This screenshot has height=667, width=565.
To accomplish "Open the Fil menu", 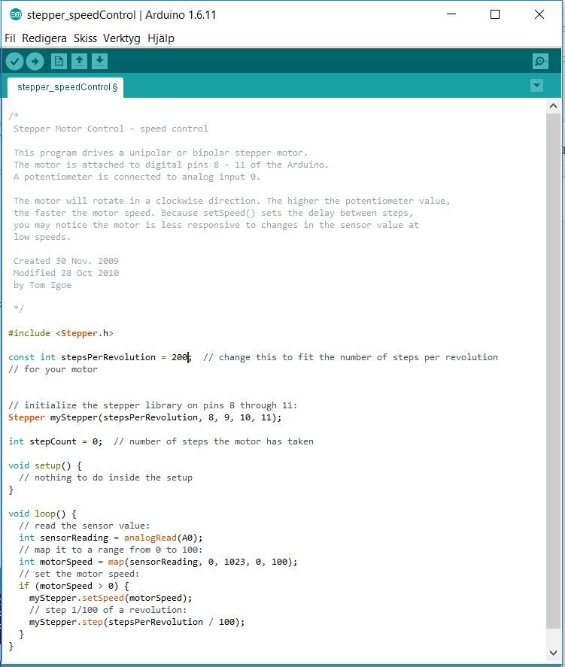I will (11, 38).
